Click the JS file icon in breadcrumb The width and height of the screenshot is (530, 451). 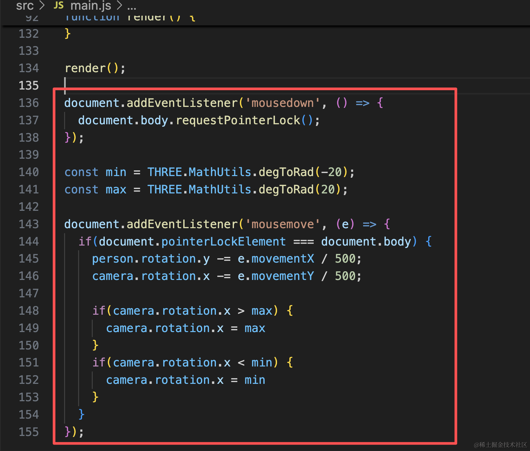[58, 5]
